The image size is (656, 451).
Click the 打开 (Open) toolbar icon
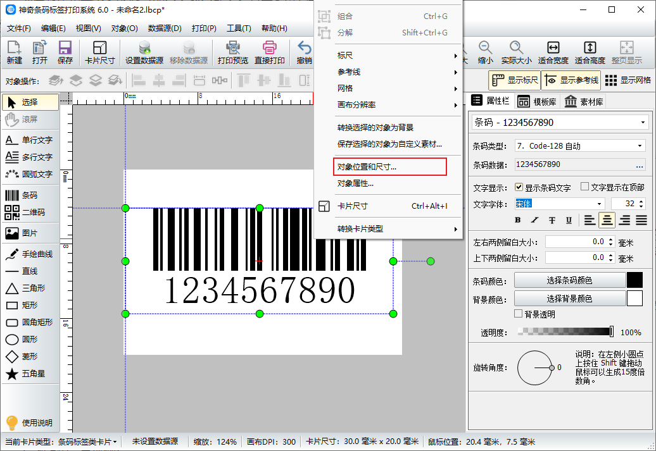(x=40, y=53)
